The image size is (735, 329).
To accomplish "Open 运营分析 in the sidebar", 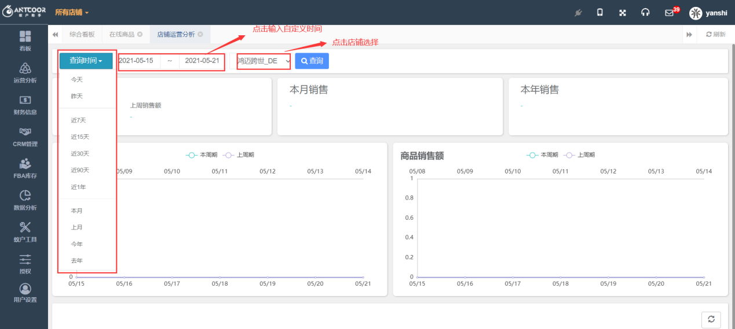I will click(25, 73).
